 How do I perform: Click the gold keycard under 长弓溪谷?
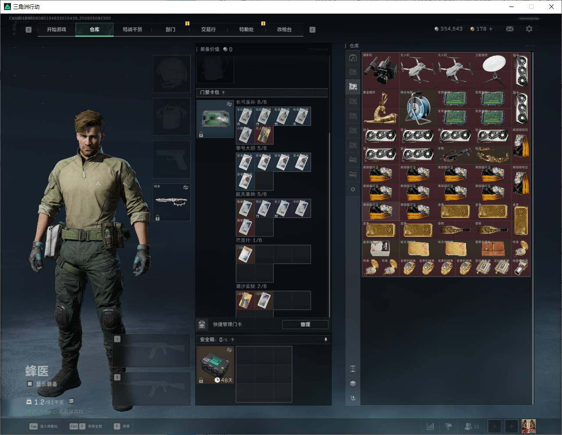[x=264, y=135]
